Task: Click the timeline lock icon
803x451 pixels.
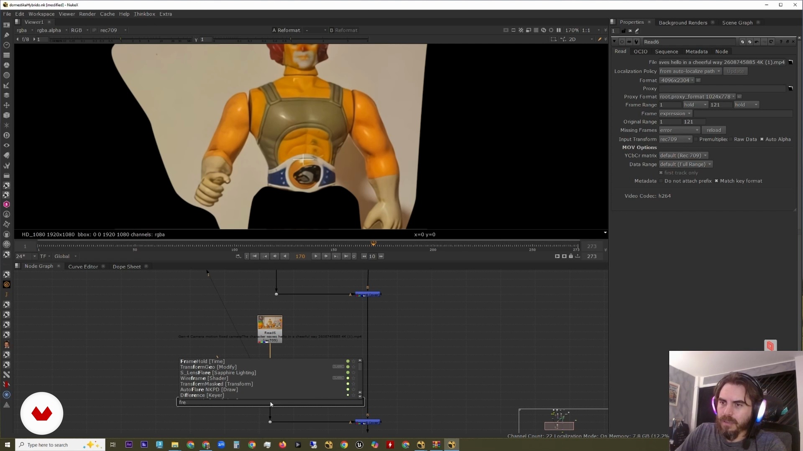Action: (571, 256)
